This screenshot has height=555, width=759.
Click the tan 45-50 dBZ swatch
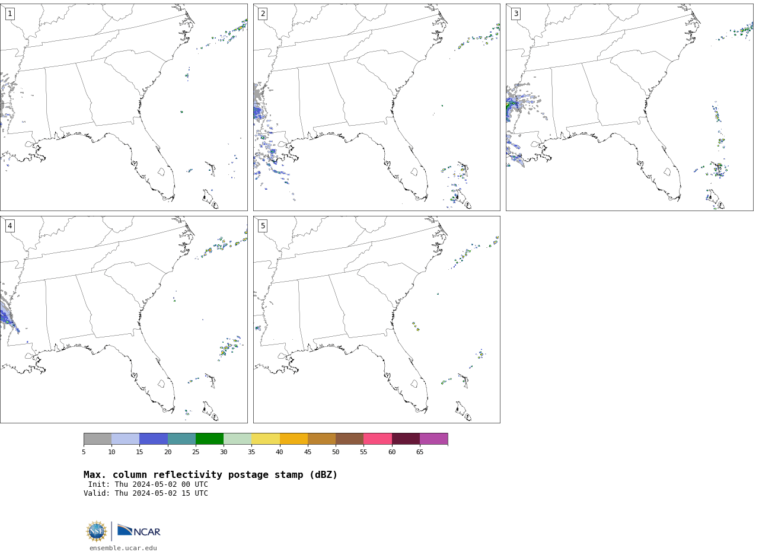(321, 439)
